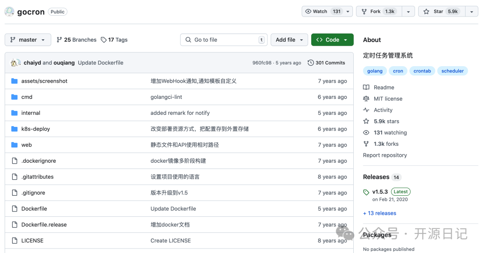Screen dimensions: 483x253
Task: Click the branch icon beside 25 Branches
Action: click(x=59, y=40)
